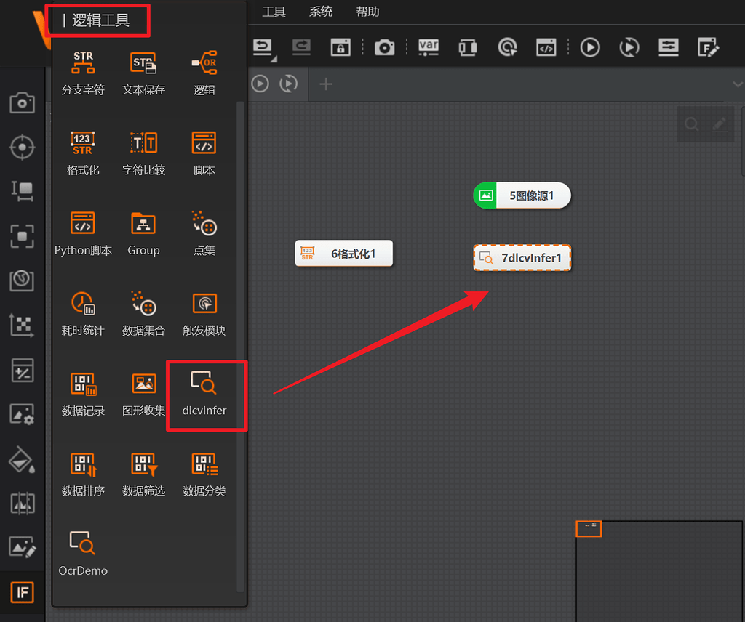Add a new flow with plus button

[x=325, y=84]
